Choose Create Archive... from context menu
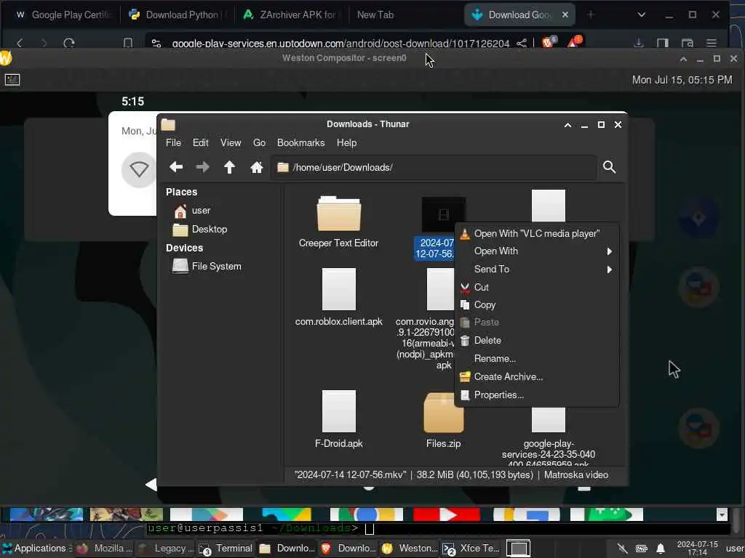Screen dimensions: 745x558 tap(537, 377)
